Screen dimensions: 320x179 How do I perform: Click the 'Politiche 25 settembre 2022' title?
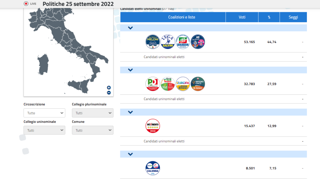click(x=78, y=4)
